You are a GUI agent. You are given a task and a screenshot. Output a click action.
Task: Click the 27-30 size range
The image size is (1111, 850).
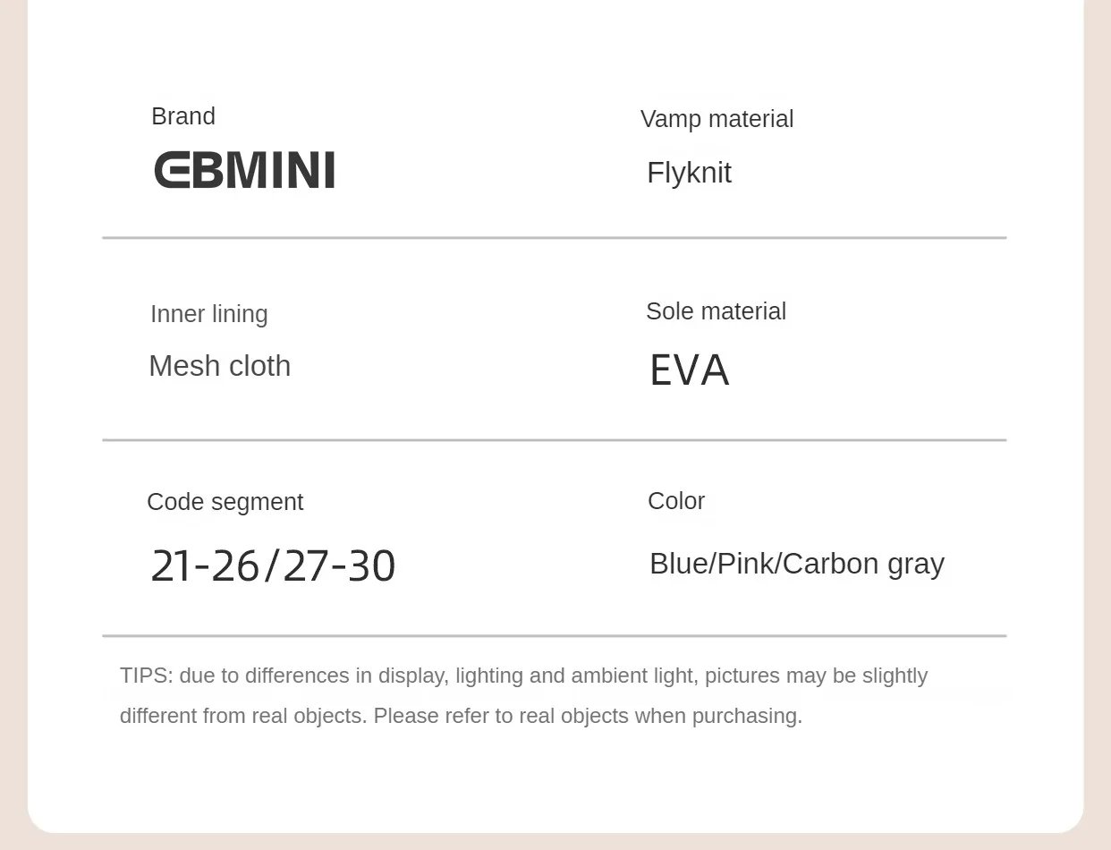coord(339,565)
